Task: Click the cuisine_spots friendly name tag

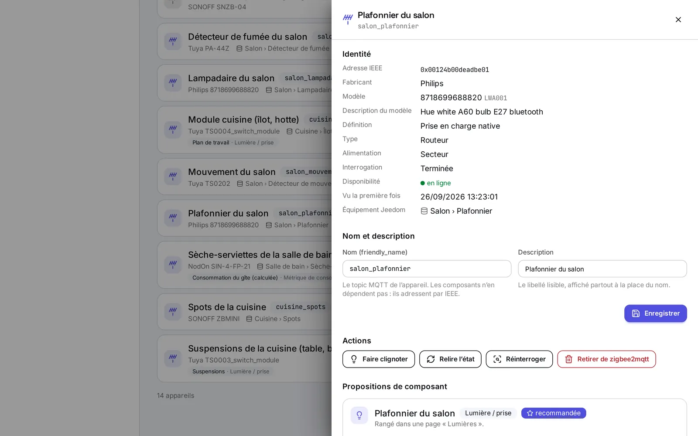Action: click(301, 307)
